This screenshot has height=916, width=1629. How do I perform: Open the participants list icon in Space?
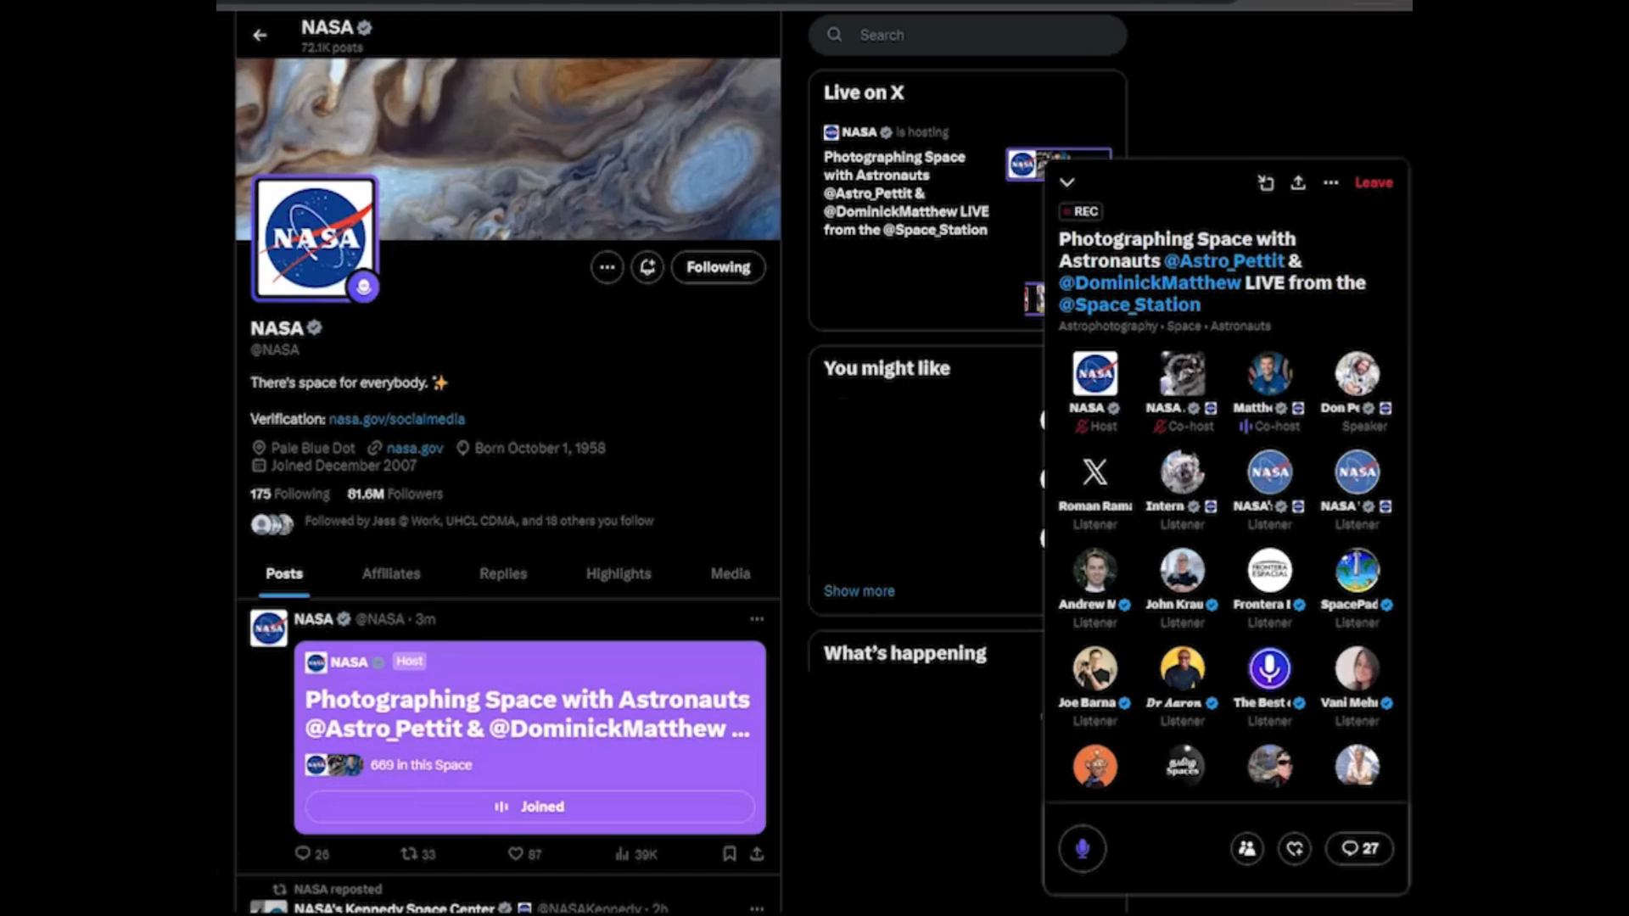click(x=1246, y=848)
